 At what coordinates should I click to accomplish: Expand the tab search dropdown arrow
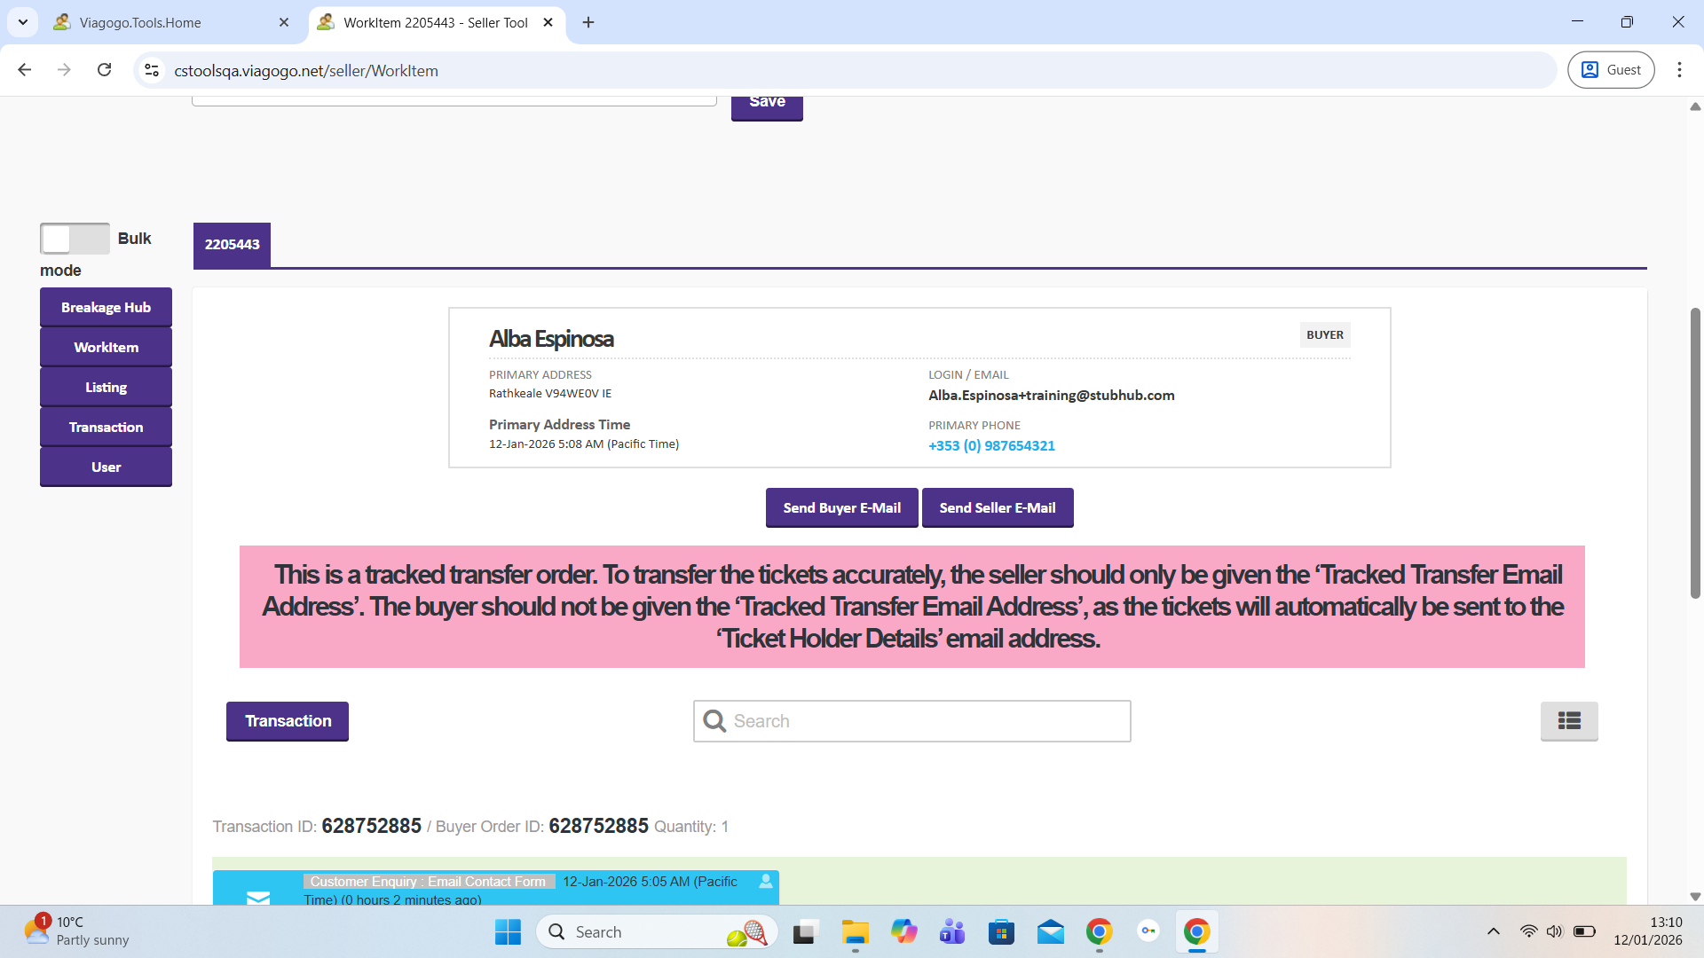pos(23,22)
